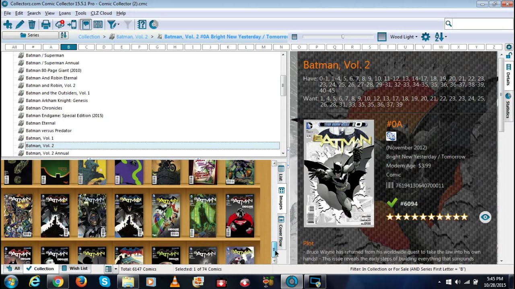Click the Batman, Vol. 2 breadcrumb link
Viewport: 515px width, 289px height.
coord(132,37)
